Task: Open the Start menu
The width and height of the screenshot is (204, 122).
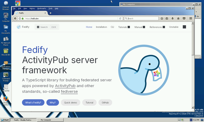Action: point(5,120)
